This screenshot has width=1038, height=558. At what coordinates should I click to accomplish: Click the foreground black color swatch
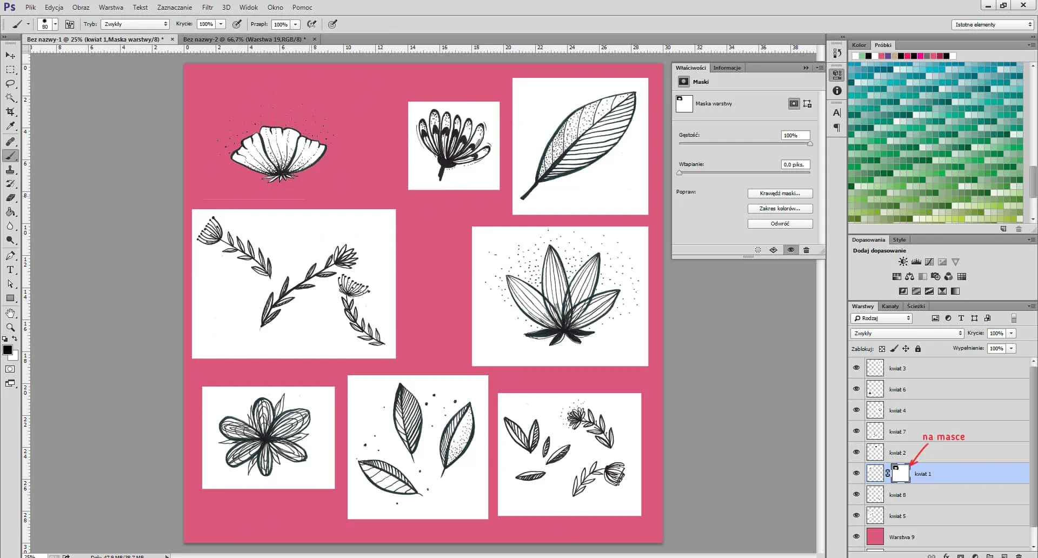[x=8, y=350]
